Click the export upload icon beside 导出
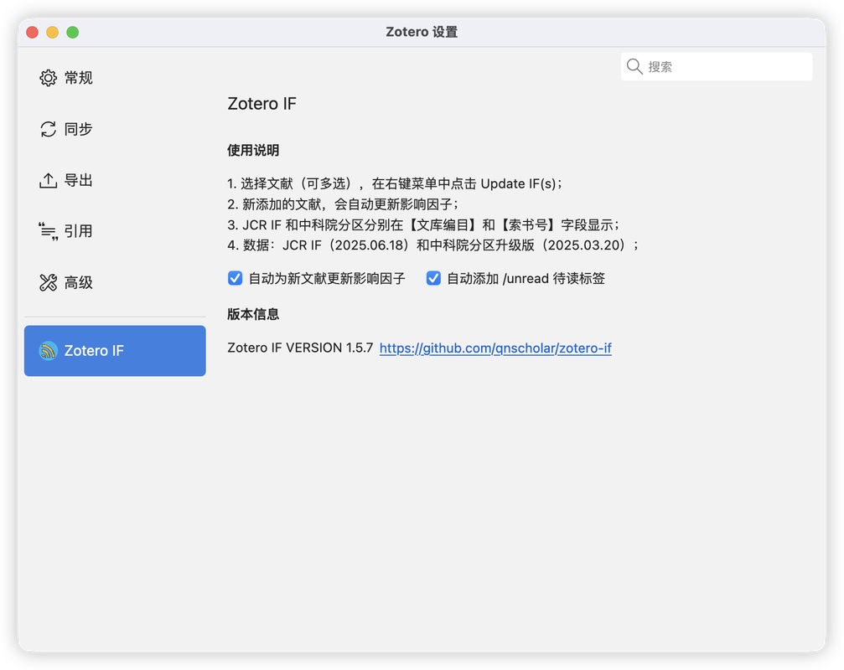This screenshot has height=670, width=844. pos(48,180)
